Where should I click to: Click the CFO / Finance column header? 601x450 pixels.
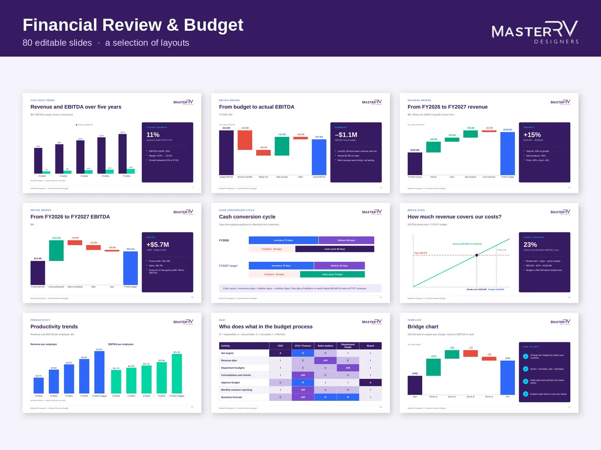303,346
